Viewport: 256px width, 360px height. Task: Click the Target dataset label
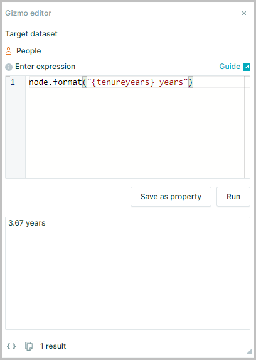[x=31, y=34]
